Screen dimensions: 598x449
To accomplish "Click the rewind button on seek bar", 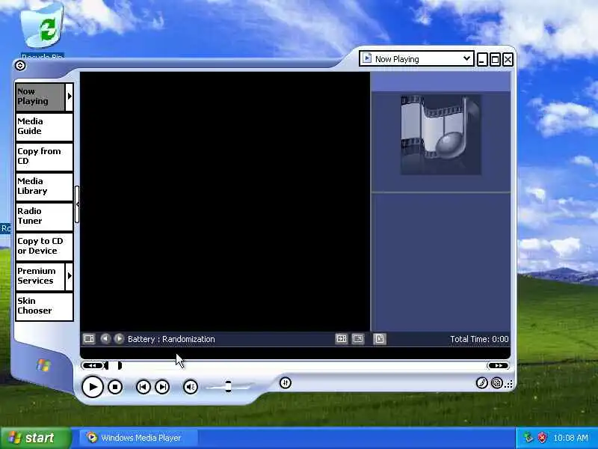I will click(x=92, y=365).
